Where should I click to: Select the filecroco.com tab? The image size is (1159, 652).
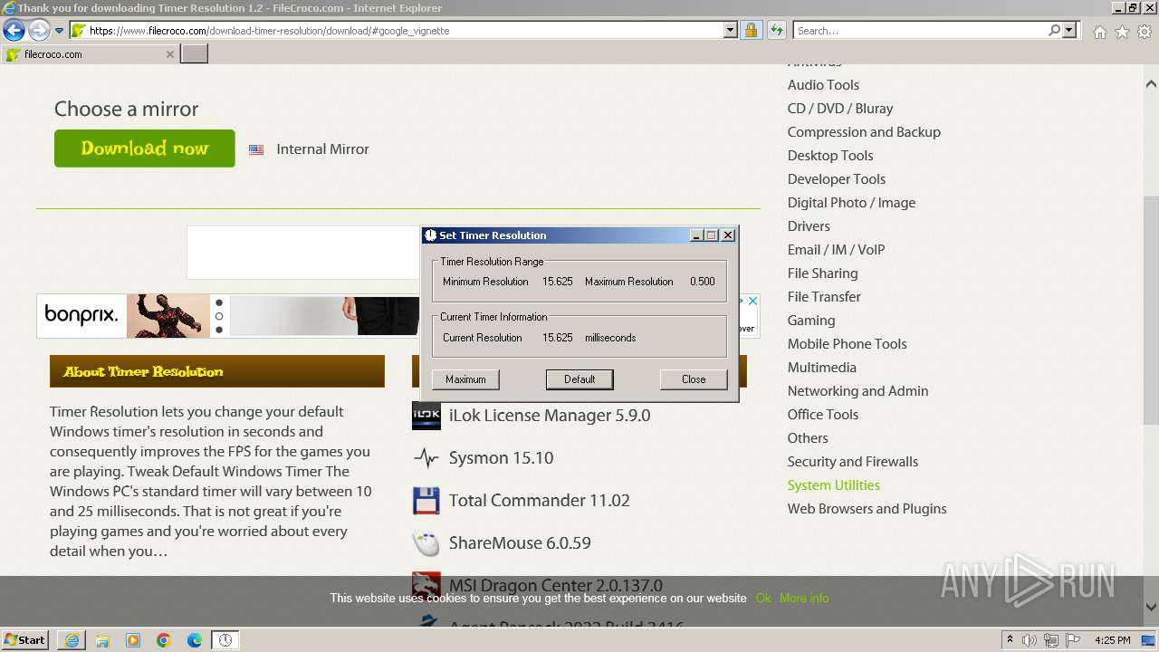89,54
